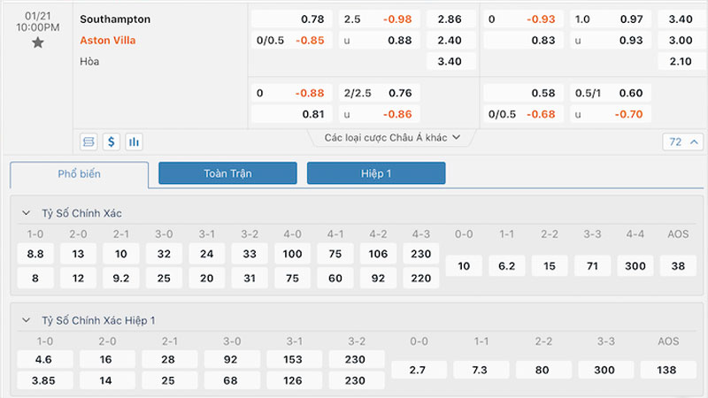708x398 pixels.
Task: Click the stacked list icon under Hòa
Action: click(x=88, y=141)
